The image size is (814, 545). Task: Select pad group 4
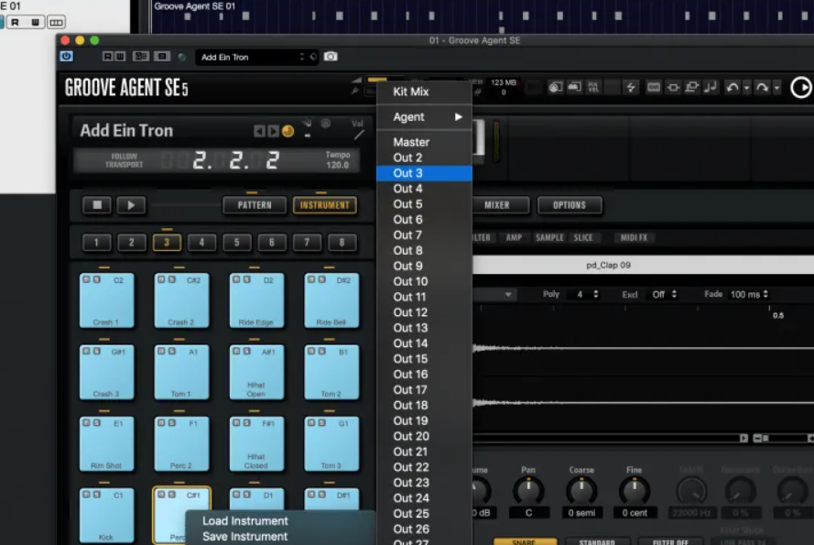click(x=201, y=242)
